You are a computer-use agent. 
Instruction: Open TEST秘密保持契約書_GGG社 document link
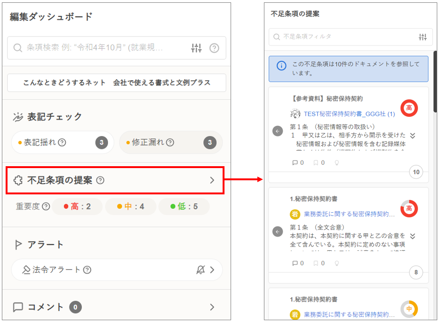pos(349,114)
